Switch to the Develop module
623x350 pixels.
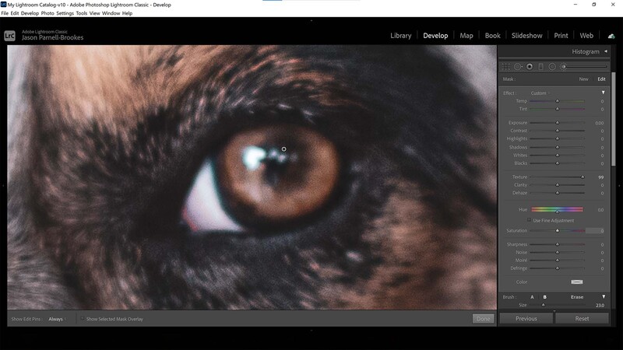click(435, 36)
